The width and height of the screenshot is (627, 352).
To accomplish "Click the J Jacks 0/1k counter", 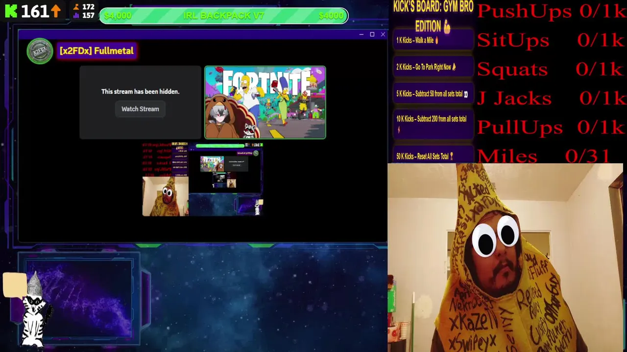I will (551, 98).
